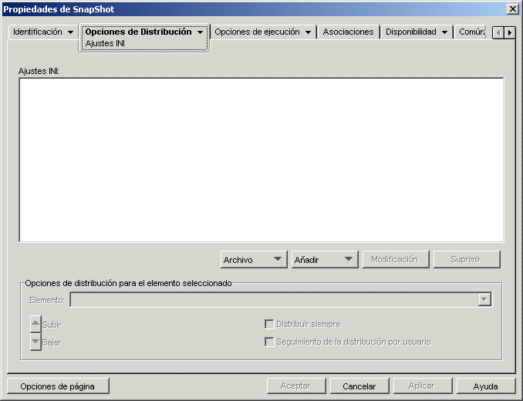Click the Suprimir button
Image resolution: width=523 pixels, height=401 pixels.
467,260
